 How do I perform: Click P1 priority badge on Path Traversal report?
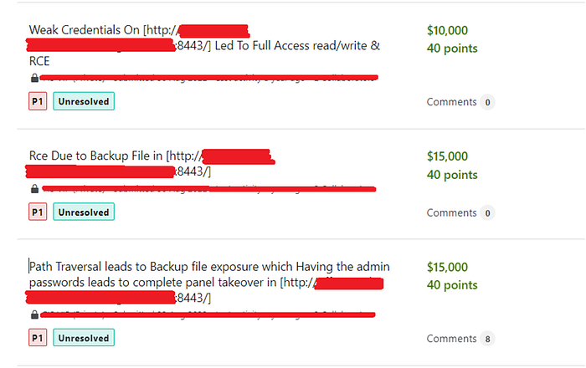[x=38, y=339]
